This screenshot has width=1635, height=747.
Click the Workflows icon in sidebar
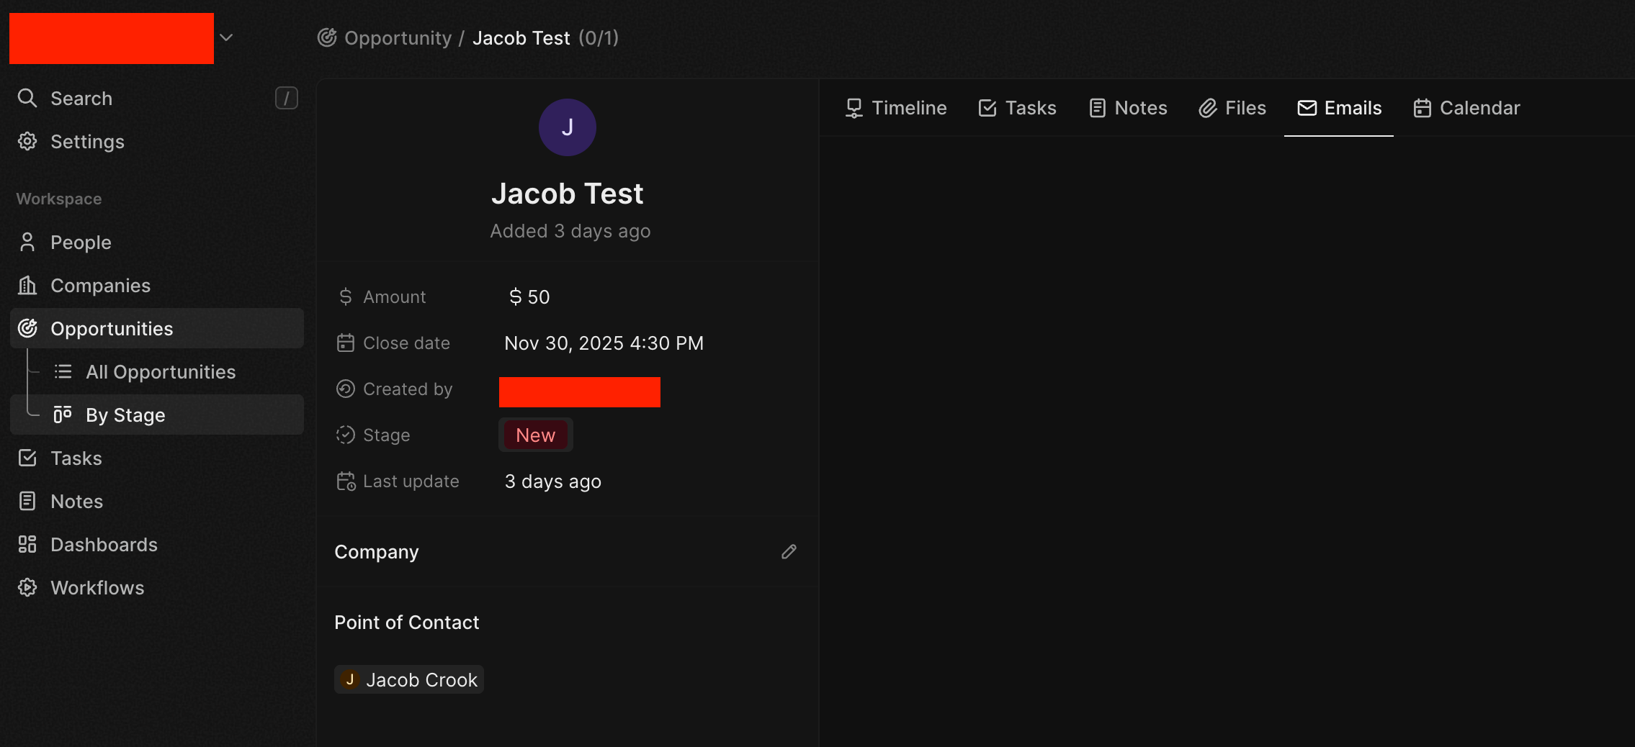(x=27, y=587)
